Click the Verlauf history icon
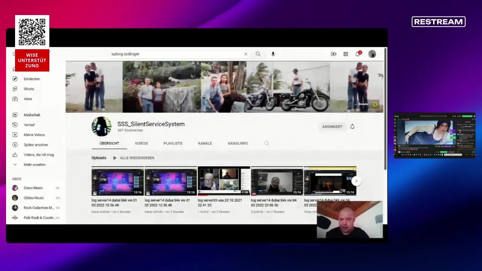Viewport: 482px width, 271px height. [x=15, y=125]
